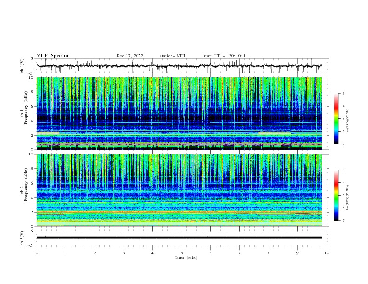Click time axis tick label "7"
This screenshot has height=284, width=368.
[240, 253]
